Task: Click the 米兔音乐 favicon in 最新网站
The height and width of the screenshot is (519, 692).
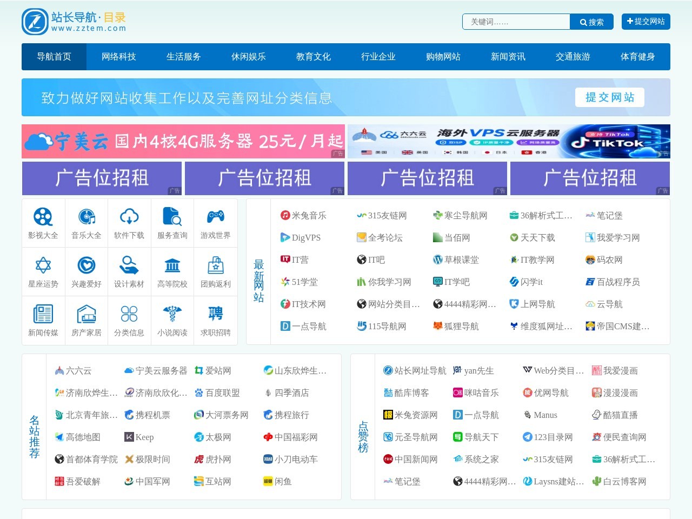Action: pyautogui.click(x=285, y=215)
